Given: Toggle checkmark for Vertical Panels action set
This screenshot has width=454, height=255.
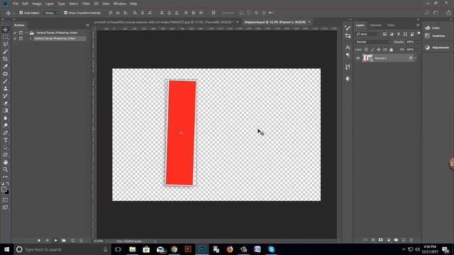Looking at the screenshot, I should (x=15, y=33).
